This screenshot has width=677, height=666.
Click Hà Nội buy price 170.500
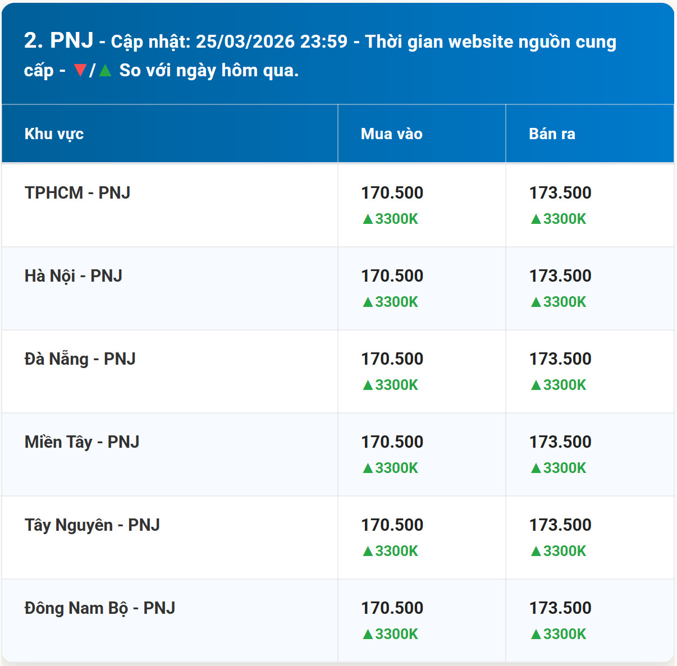[392, 276]
